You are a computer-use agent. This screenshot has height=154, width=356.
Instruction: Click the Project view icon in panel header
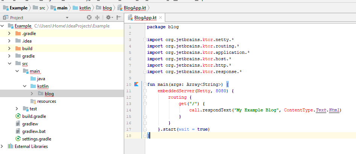tap(6, 17)
